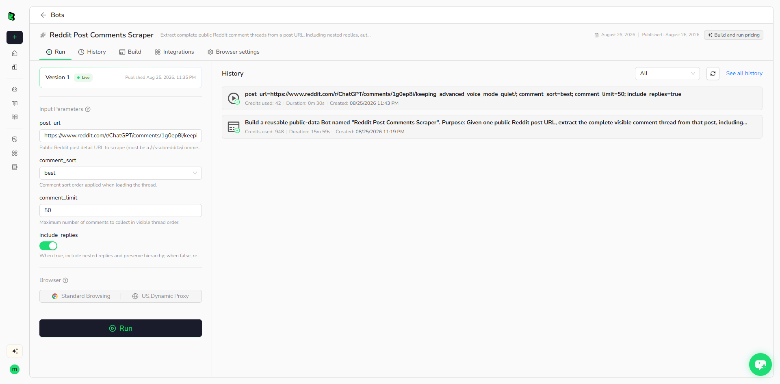Click the bot description 'Extract complete public Reddit' text
This screenshot has height=384, width=780.
tap(265, 35)
